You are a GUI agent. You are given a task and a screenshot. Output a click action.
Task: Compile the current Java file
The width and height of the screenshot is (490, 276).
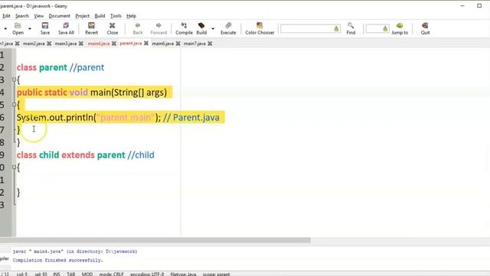pyautogui.click(x=184, y=28)
